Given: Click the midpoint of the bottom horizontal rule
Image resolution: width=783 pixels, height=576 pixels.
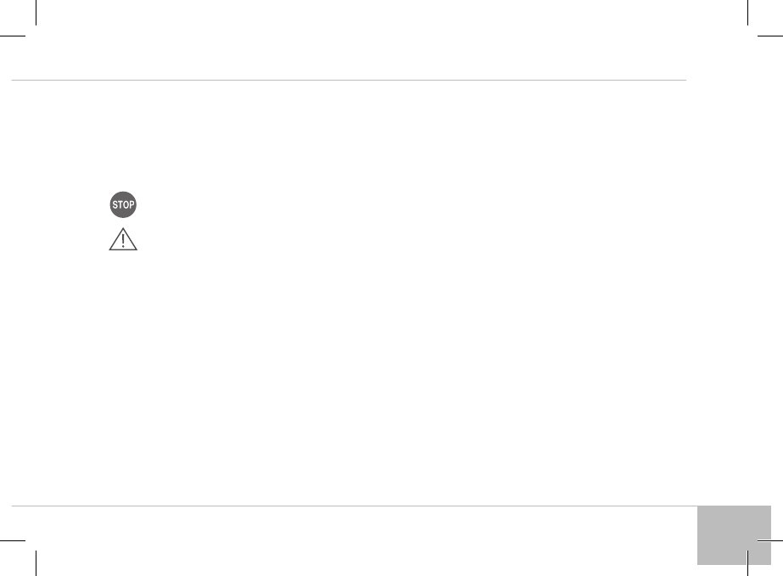Looking at the screenshot, I should click(355, 506).
